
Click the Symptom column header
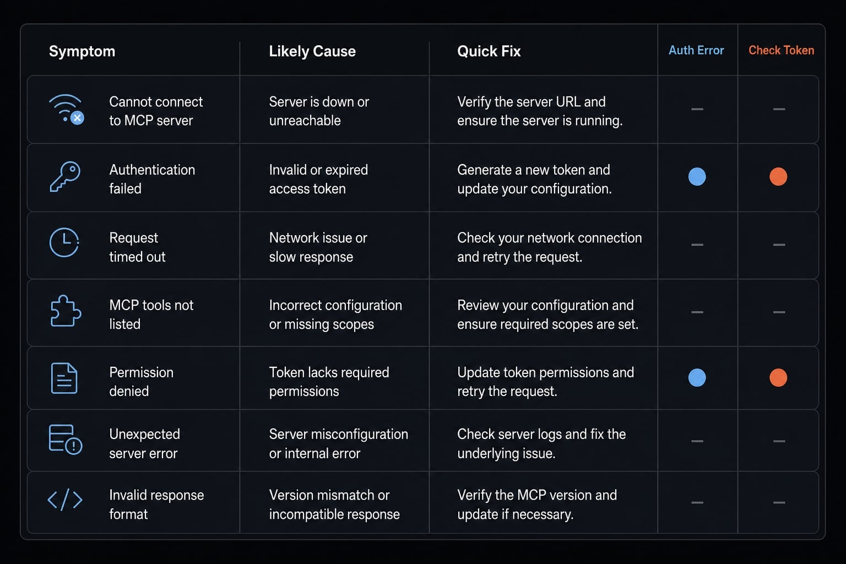(x=82, y=51)
